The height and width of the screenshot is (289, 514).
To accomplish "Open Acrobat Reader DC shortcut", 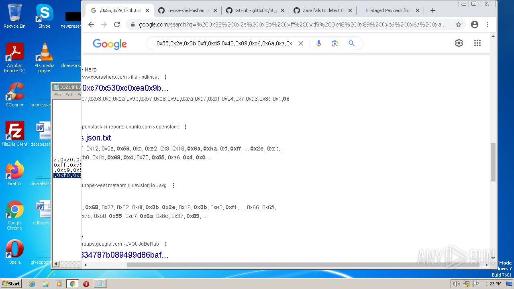I will tap(14, 58).
